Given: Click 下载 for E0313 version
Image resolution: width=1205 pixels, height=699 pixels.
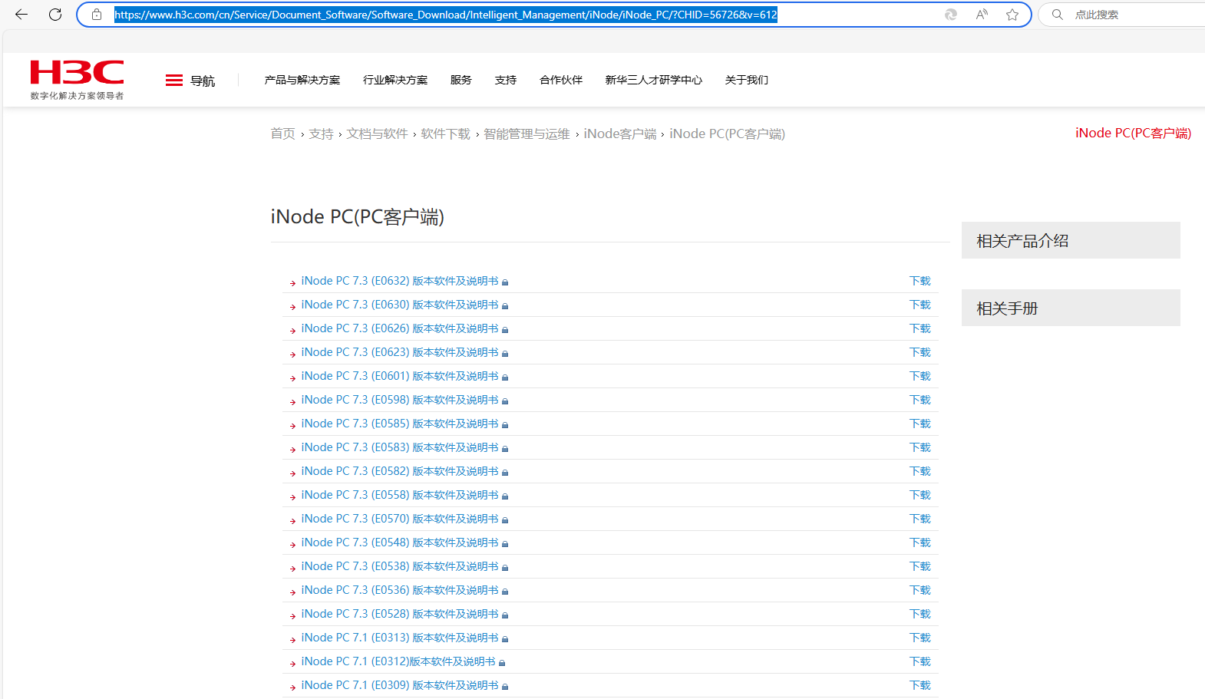Looking at the screenshot, I should tap(920, 638).
